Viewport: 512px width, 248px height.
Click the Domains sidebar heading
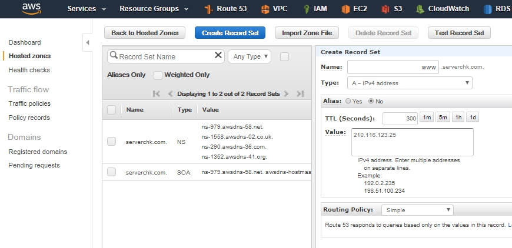(24, 137)
